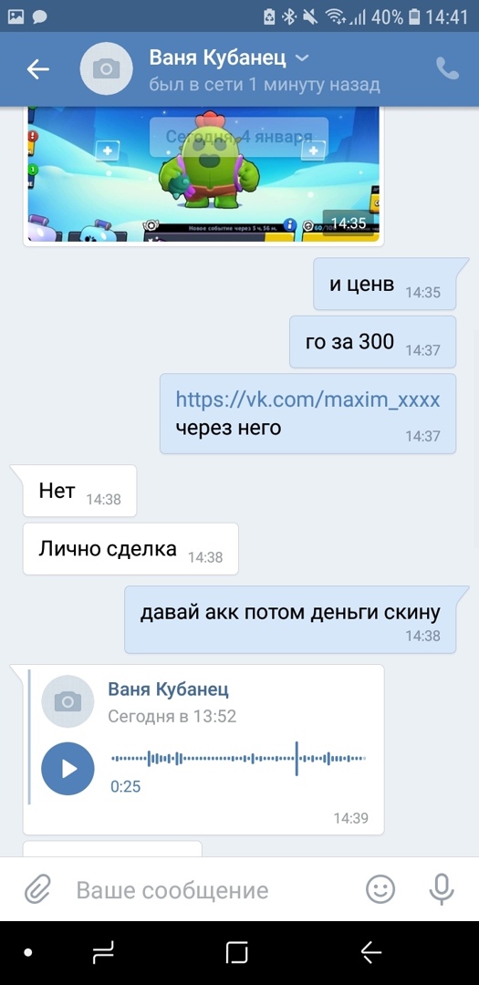The width and height of the screenshot is (479, 985).
Task: Open forwarded sender name Ваня Кубанец
Action: 169,689
